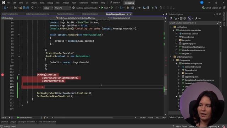This screenshot has width=227, height=128.
Task: Collapse the Notifications folder node
Action: tap(171, 27)
